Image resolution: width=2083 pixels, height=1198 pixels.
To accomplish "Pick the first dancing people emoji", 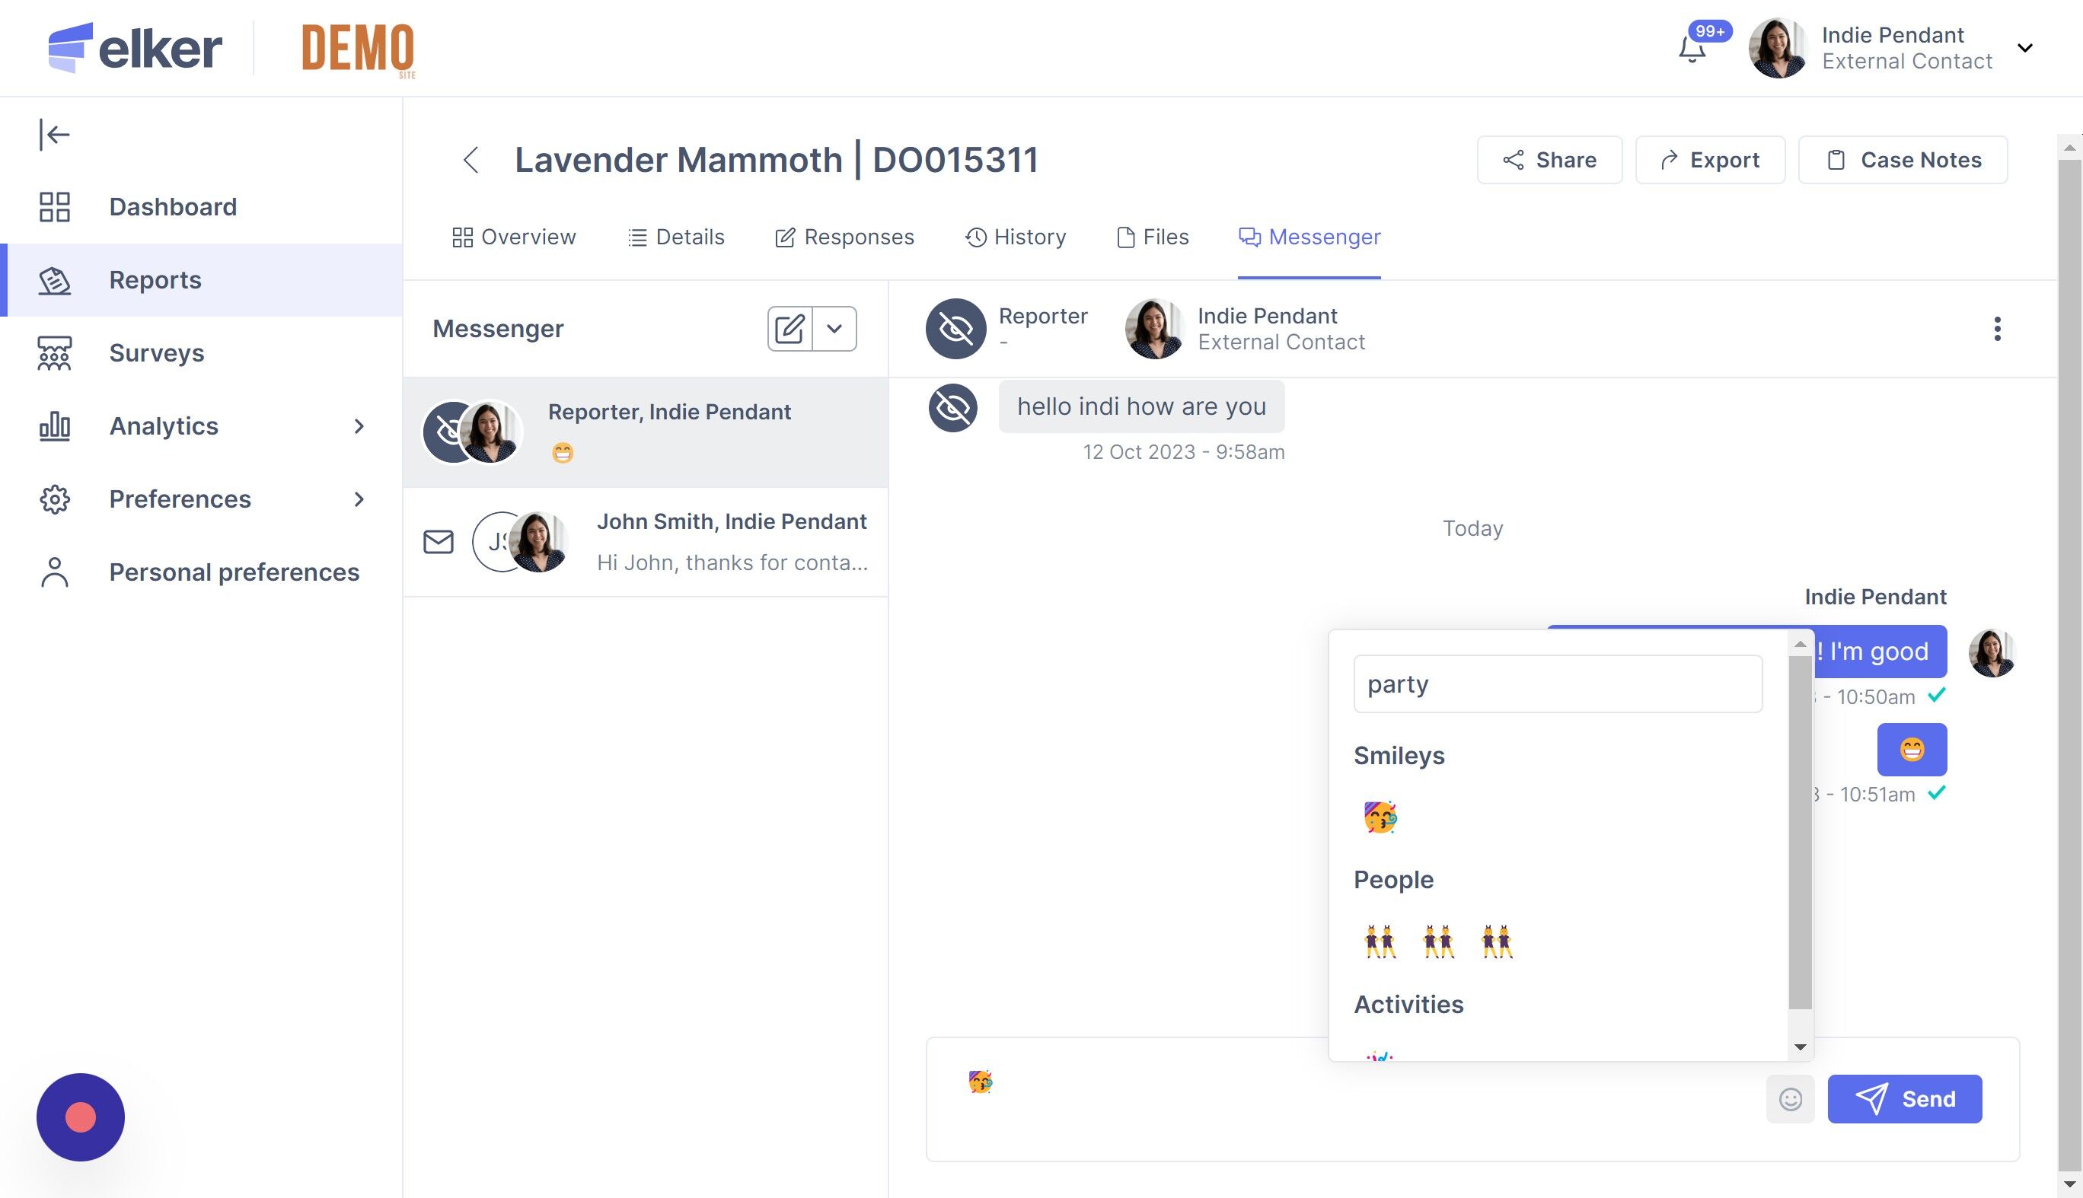I will [x=1380, y=942].
